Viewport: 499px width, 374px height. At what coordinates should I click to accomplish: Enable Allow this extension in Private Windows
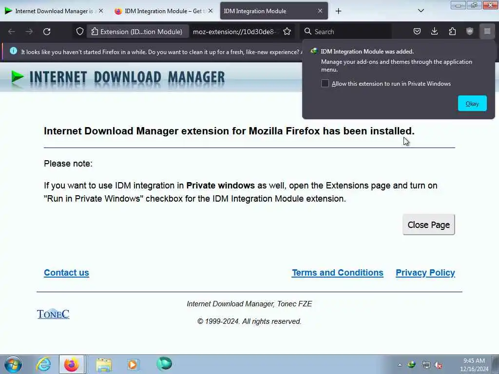coord(325,83)
